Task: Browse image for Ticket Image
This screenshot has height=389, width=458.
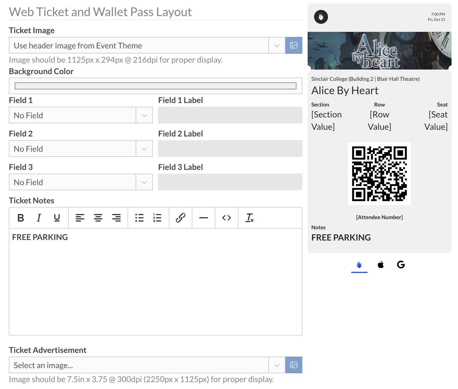Action: 294,45
